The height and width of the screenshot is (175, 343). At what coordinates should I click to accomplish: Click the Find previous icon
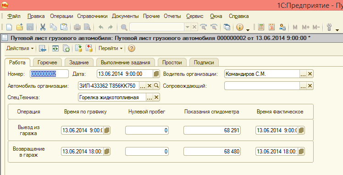[214, 27]
